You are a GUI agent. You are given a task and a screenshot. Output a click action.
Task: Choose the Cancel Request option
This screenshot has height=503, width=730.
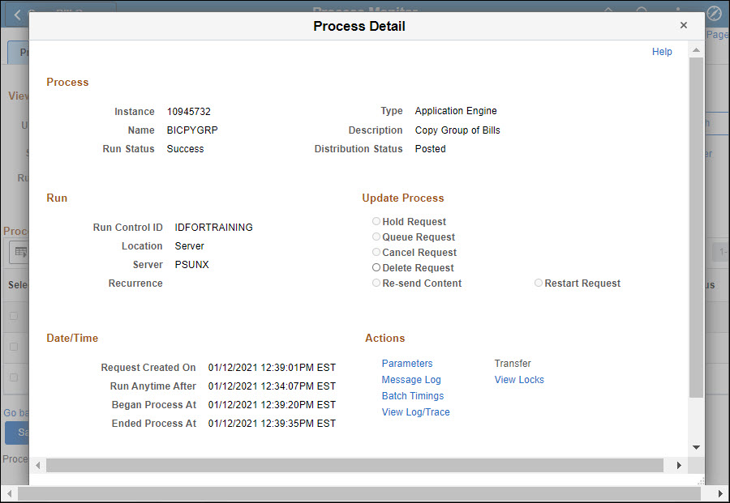[x=376, y=252]
